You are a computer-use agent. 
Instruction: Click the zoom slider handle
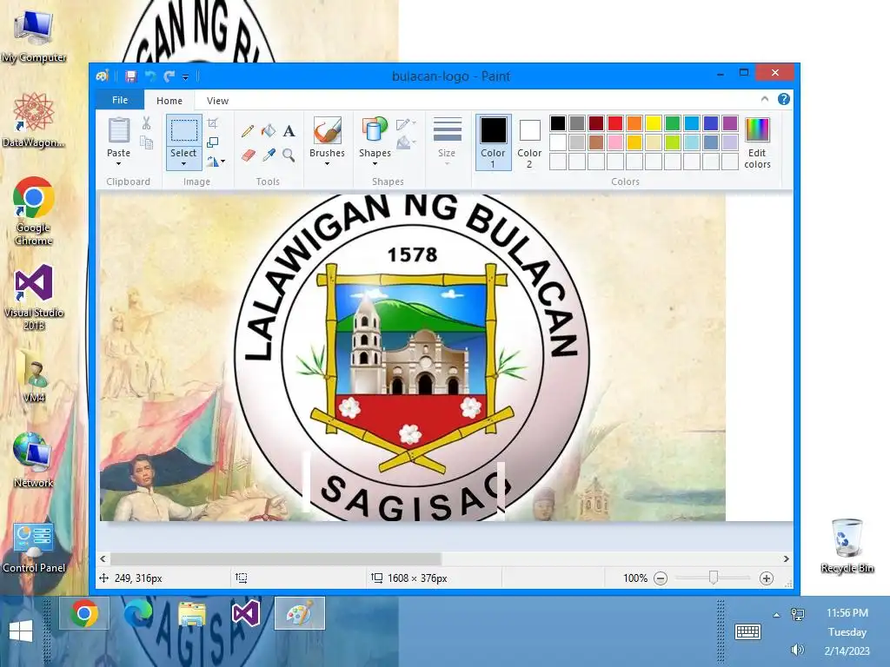pos(714,578)
